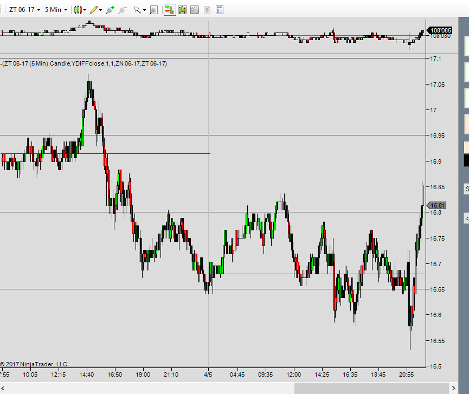Select the zoom frame tool

pos(153,10)
